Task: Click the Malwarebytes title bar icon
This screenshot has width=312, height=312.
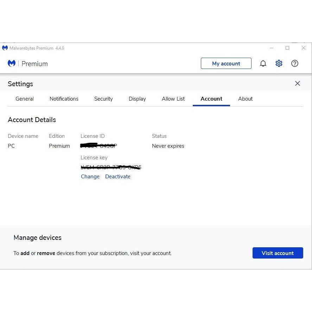Action: (x=5, y=48)
